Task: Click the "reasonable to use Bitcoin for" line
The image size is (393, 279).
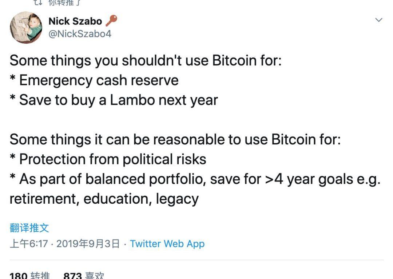Action: [x=175, y=139]
